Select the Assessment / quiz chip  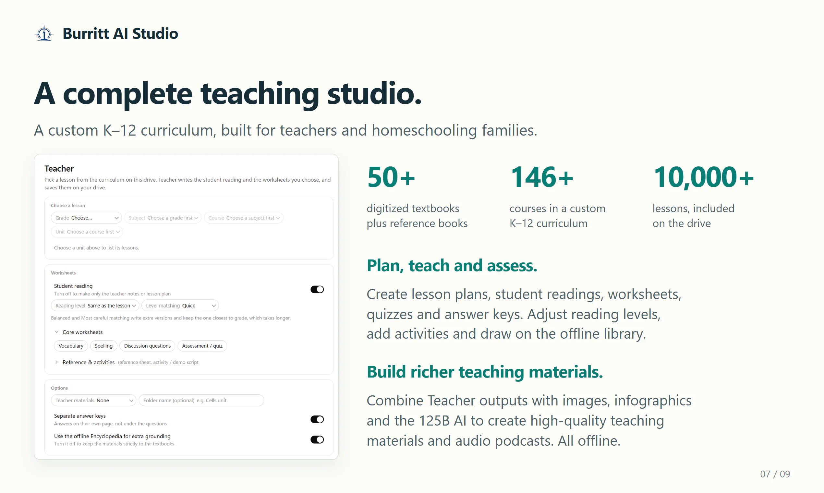point(202,346)
